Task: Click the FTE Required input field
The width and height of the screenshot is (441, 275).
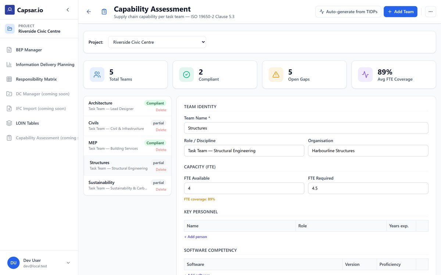Action: [368, 188]
